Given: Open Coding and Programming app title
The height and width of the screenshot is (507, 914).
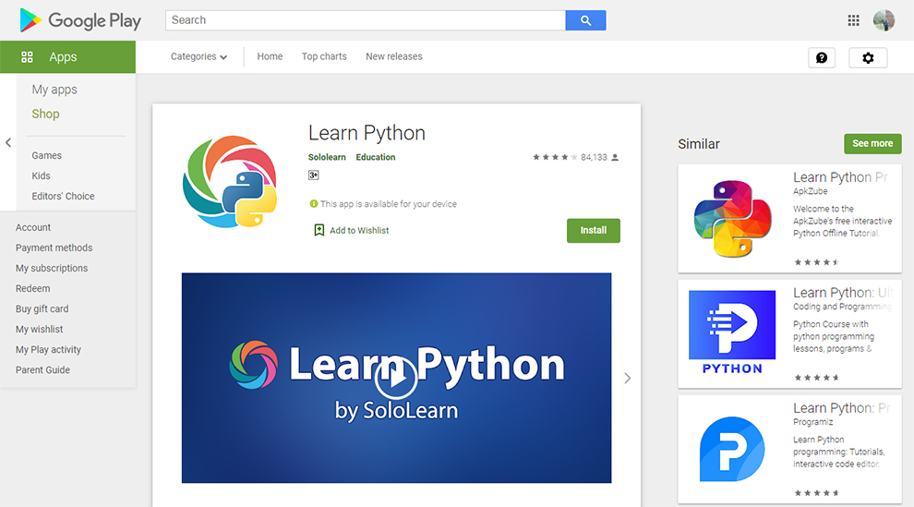Looking at the screenshot, I should tap(842, 293).
